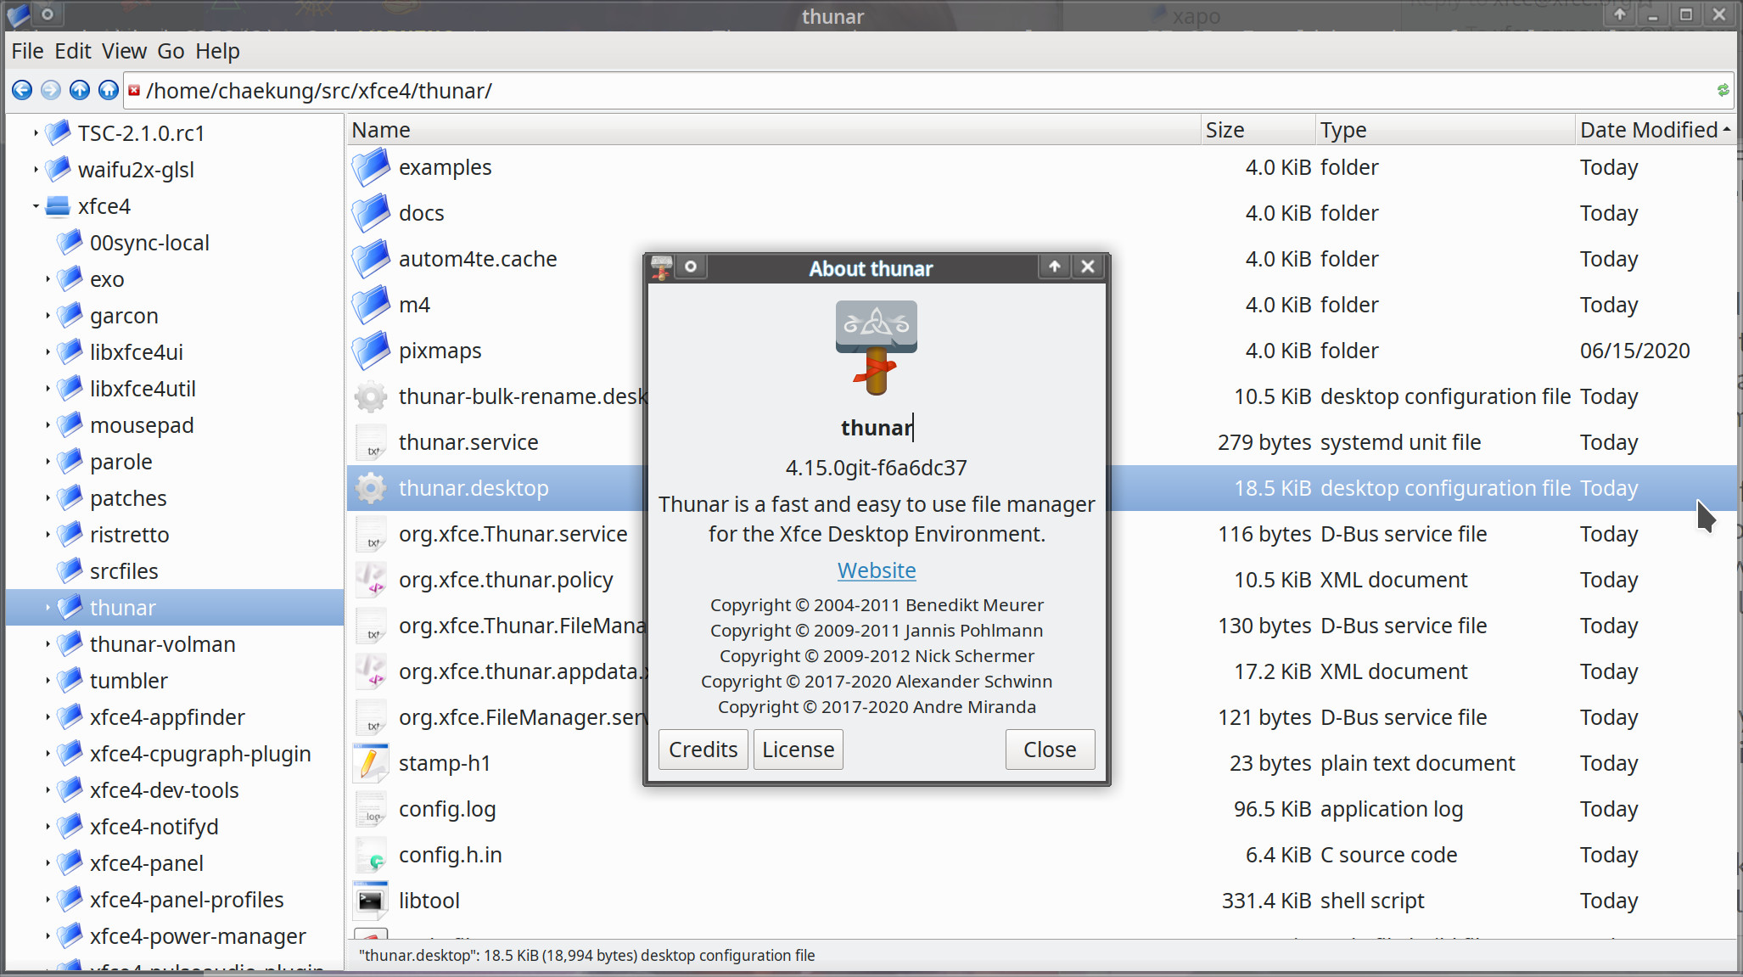Click the forward navigation arrow icon
This screenshot has height=977, width=1743.
tap(51, 90)
